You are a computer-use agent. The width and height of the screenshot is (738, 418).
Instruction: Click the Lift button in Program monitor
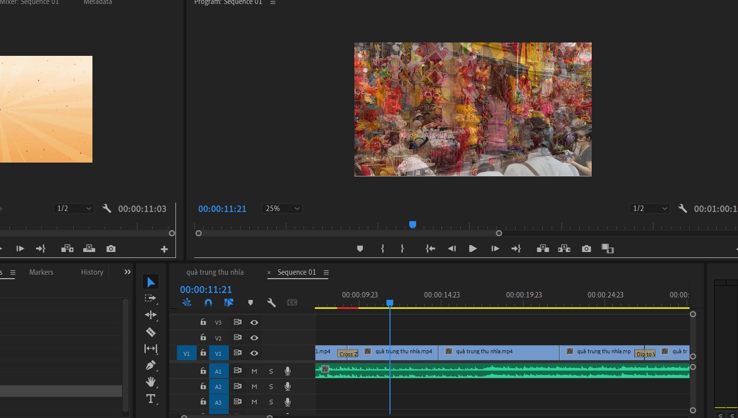coord(543,249)
